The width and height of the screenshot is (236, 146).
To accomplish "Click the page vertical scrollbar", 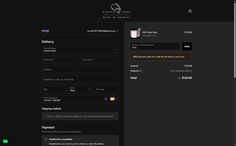I will pos(235,41).
